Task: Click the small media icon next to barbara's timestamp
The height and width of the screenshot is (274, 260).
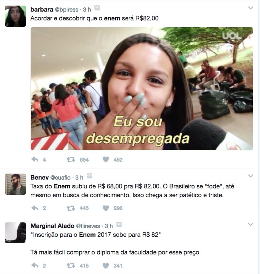Action: 97,8
